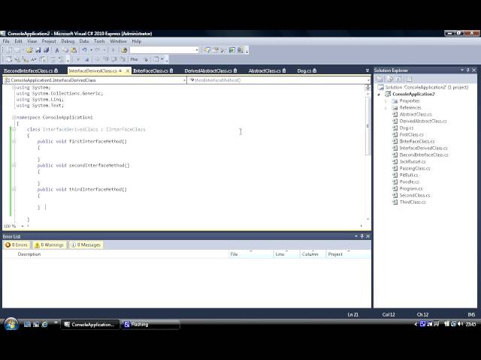481x360 pixels.
Task: Click the Redo toolbar icon
Action: pyautogui.click(x=98, y=50)
